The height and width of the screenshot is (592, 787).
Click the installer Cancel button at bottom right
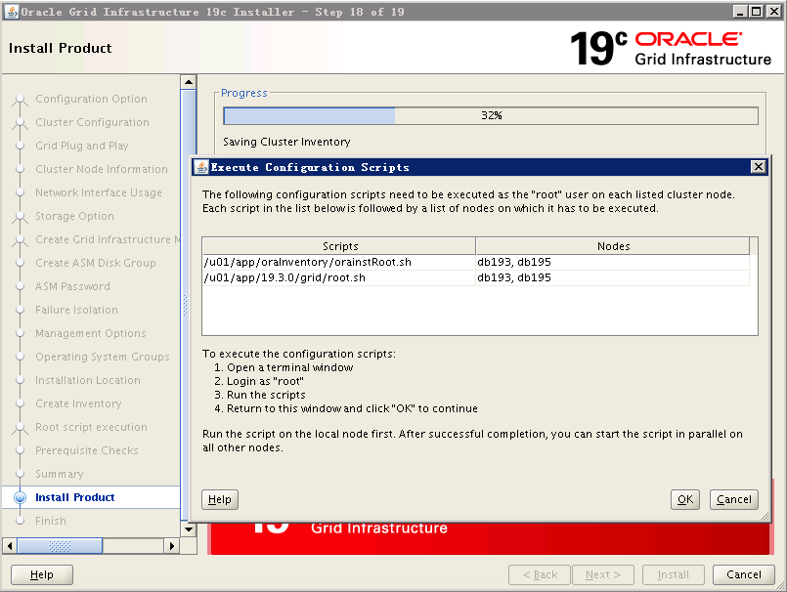click(743, 574)
